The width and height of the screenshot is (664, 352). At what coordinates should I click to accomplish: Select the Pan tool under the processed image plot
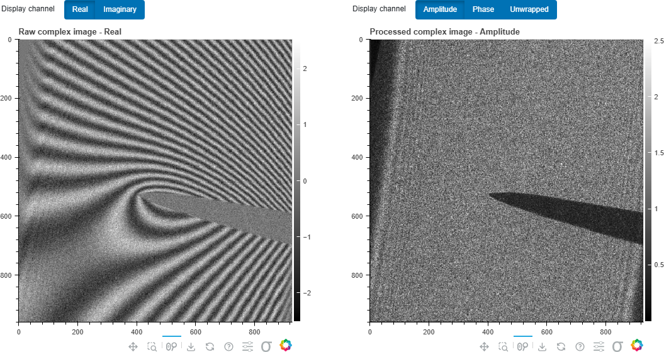point(484,347)
